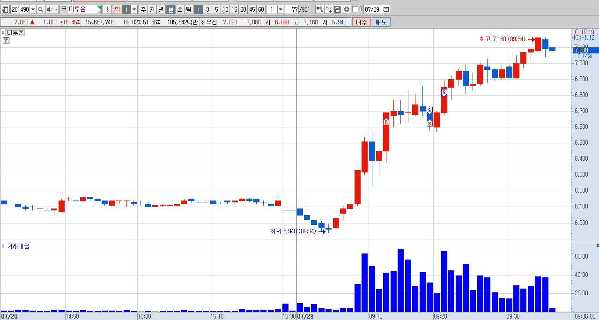Toggle the 분 minute chart mode
The image size is (599, 320).
(170, 9)
